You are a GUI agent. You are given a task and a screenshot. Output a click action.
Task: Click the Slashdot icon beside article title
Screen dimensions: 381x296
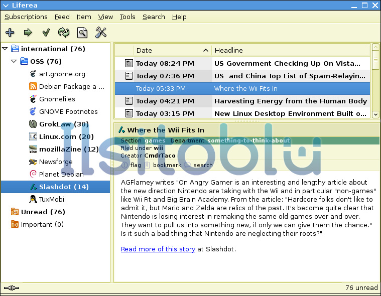point(122,130)
